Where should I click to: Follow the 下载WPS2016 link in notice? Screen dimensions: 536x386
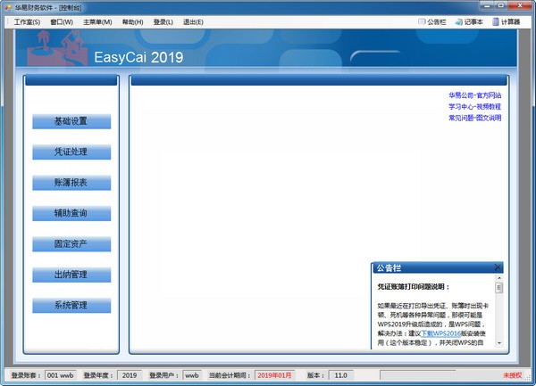click(440, 333)
